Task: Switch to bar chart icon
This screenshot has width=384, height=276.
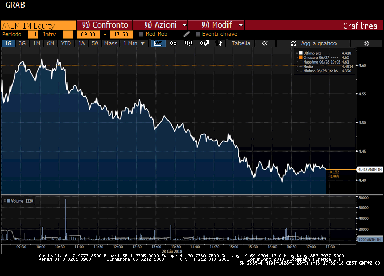Action: pyautogui.click(x=188, y=43)
